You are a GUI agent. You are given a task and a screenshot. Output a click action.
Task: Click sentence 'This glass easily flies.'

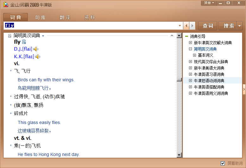point(39,122)
